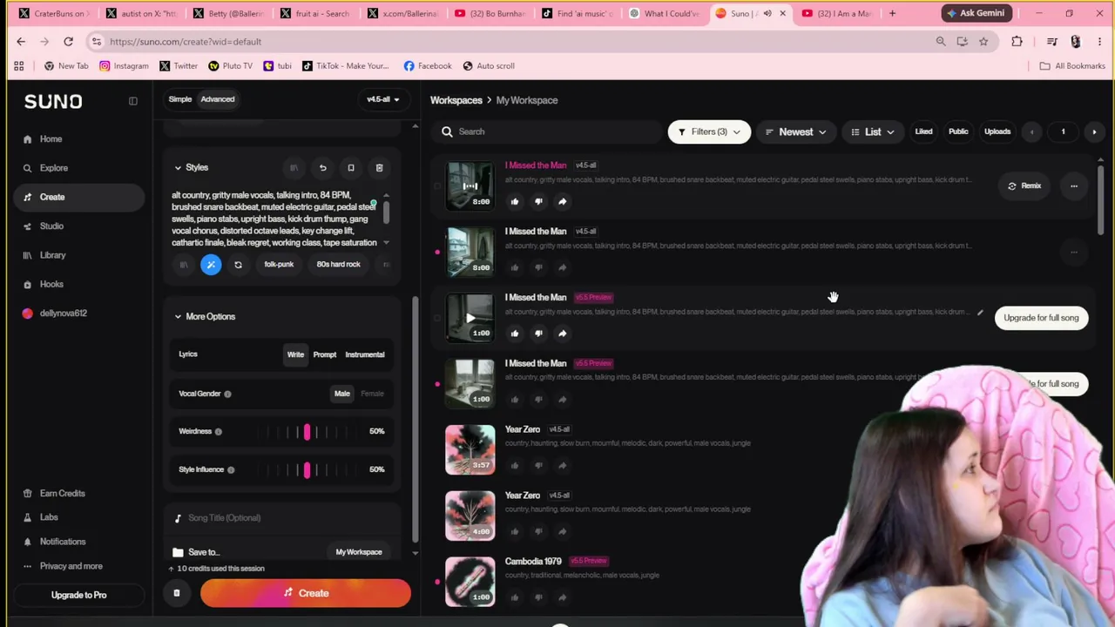Click workspace Search field
1115x627 pixels.
click(549, 131)
